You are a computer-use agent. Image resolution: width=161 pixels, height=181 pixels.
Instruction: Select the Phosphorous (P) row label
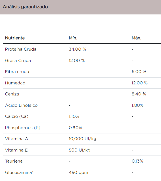click(23, 128)
